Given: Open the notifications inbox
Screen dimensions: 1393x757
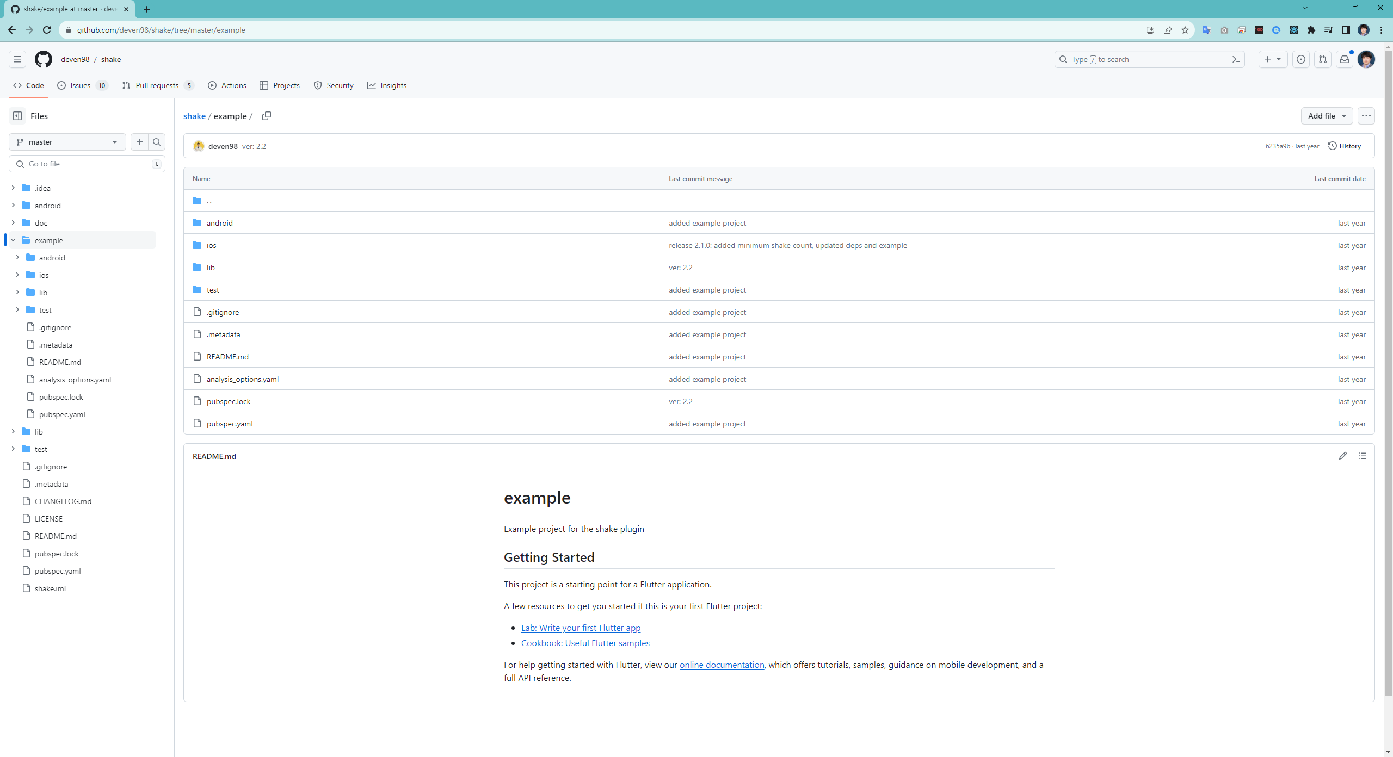Looking at the screenshot, I should tap(1344, 59).
